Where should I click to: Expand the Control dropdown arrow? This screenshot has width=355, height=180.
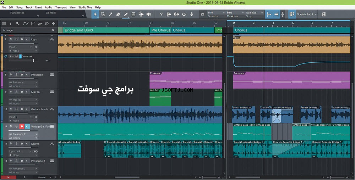[83, 16]
